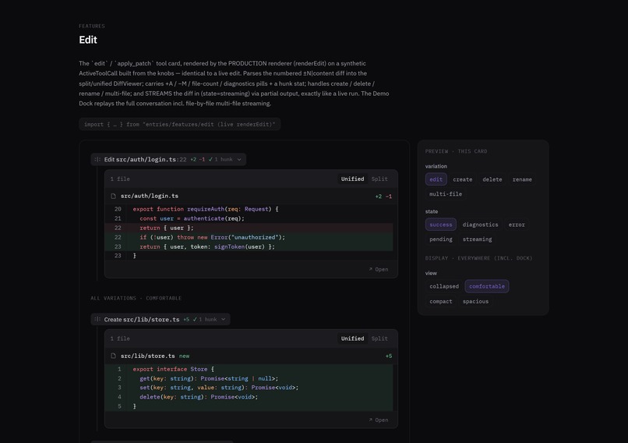The width and height of the screenshot is (628, 443).
Task: Set state to pending
Action: coord(441,239)
